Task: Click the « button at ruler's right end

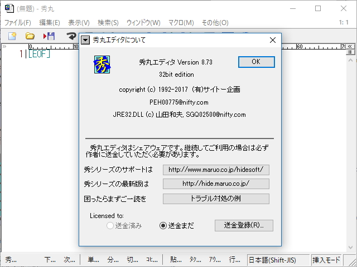Action: click(x=350, y=46)
